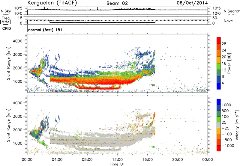Click the 'Kerguelen (fitACF)' title text

(x=52, y=3)
